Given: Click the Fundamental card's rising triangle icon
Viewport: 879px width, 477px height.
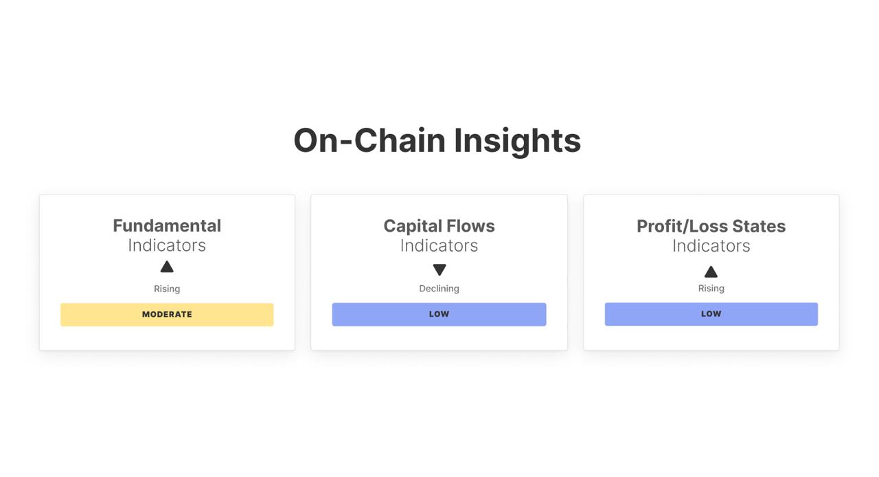Looking at the screenshot, I should pos(167,267).
